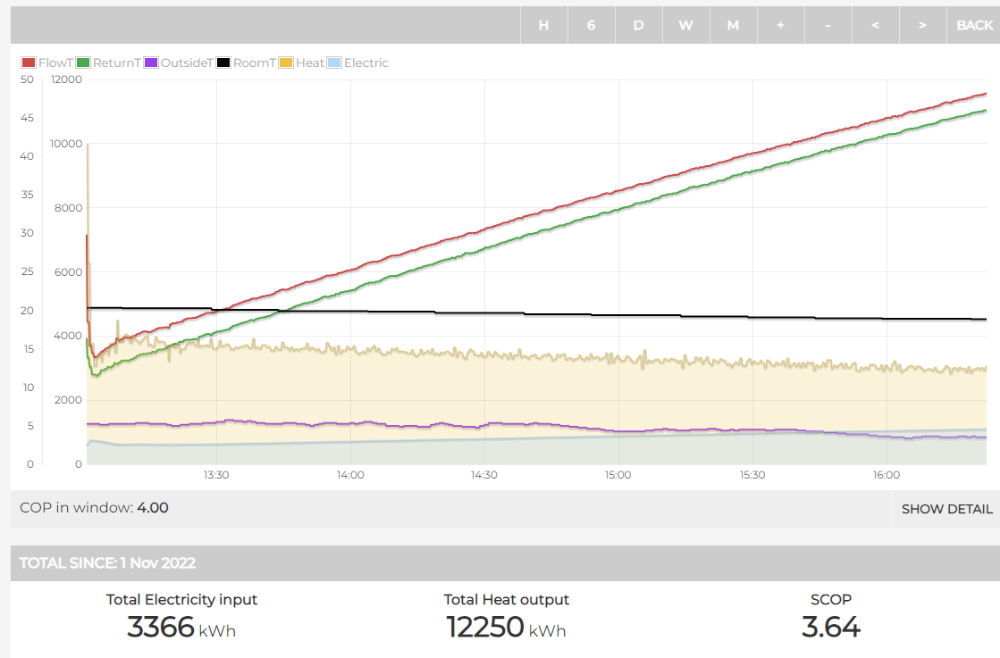Image resolution: width=1000 pixels, height=658 pixels.
Task: Switch to the monthly "M" view
Action: pos(733,25)
